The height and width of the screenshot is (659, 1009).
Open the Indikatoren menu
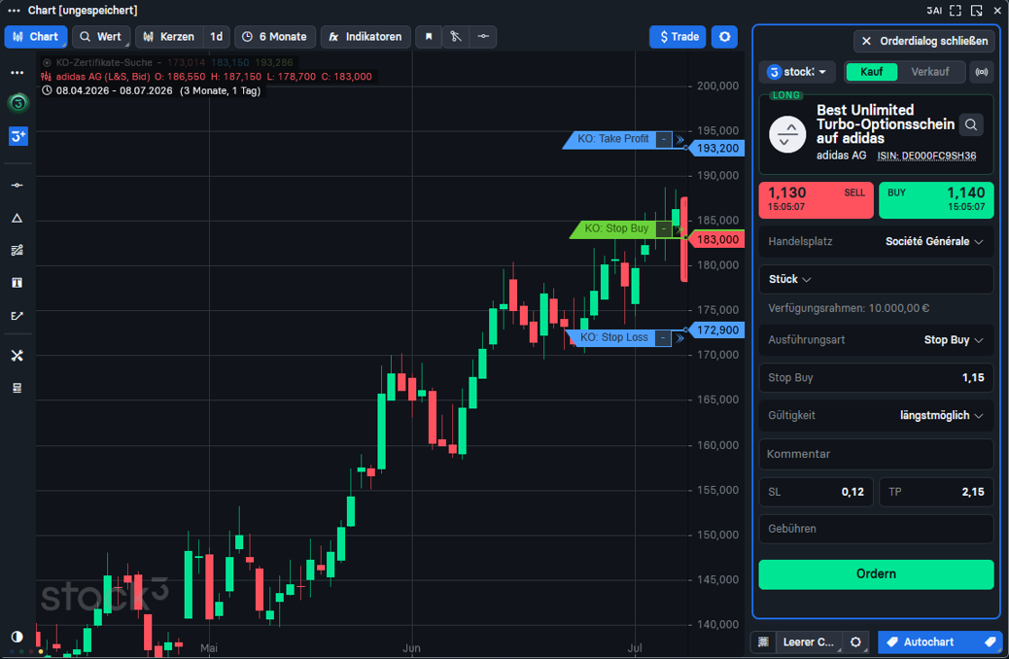tap(365, 37)
